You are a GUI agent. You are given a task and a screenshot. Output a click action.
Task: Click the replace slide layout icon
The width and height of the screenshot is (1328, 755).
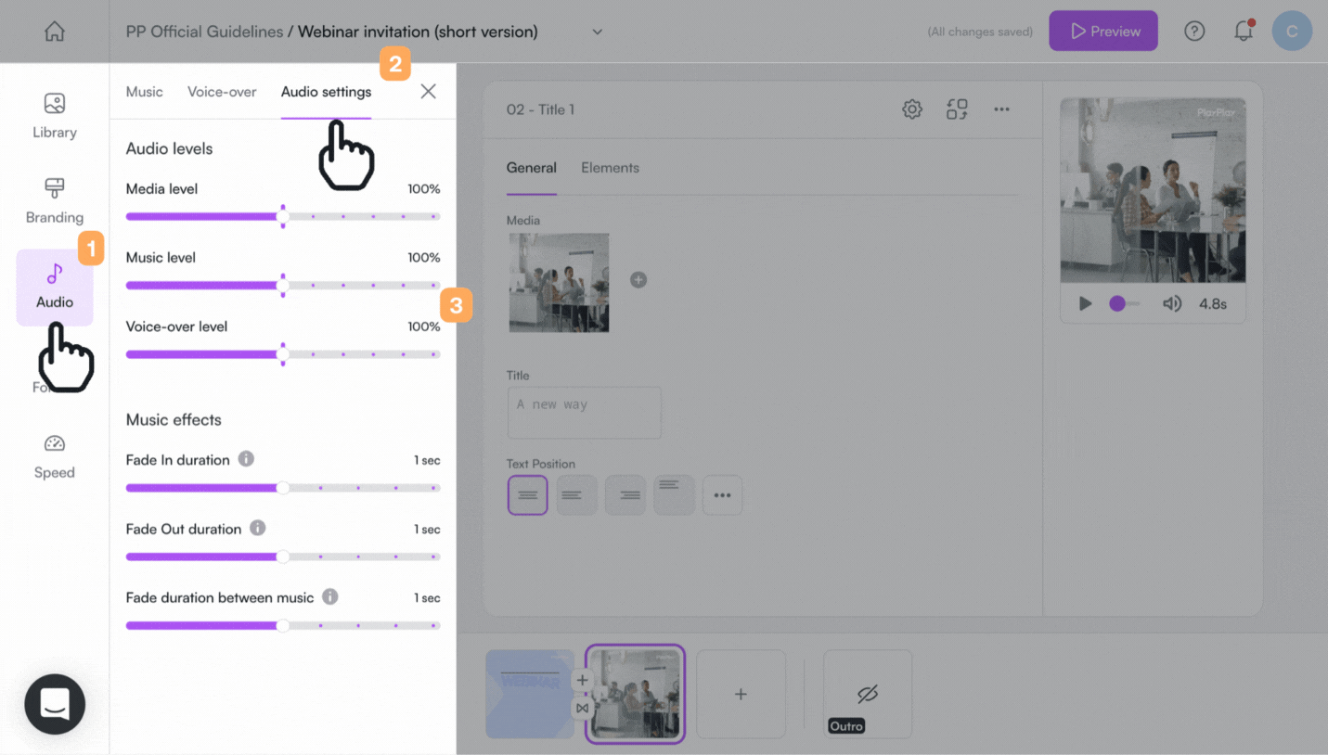957,109
